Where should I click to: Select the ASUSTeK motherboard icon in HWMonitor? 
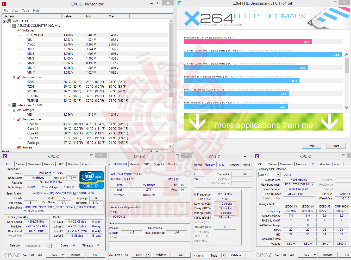(14, 26)
